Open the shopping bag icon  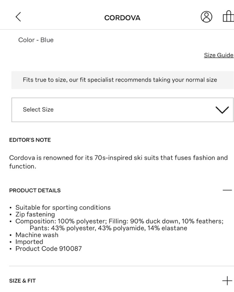(228, 18)
